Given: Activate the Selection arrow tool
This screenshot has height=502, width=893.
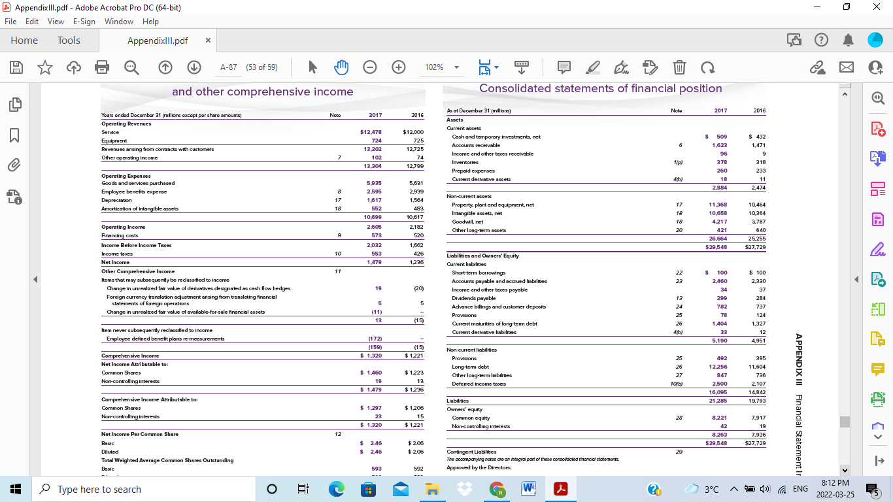Looking at the screenshot, I should point(312,67).
